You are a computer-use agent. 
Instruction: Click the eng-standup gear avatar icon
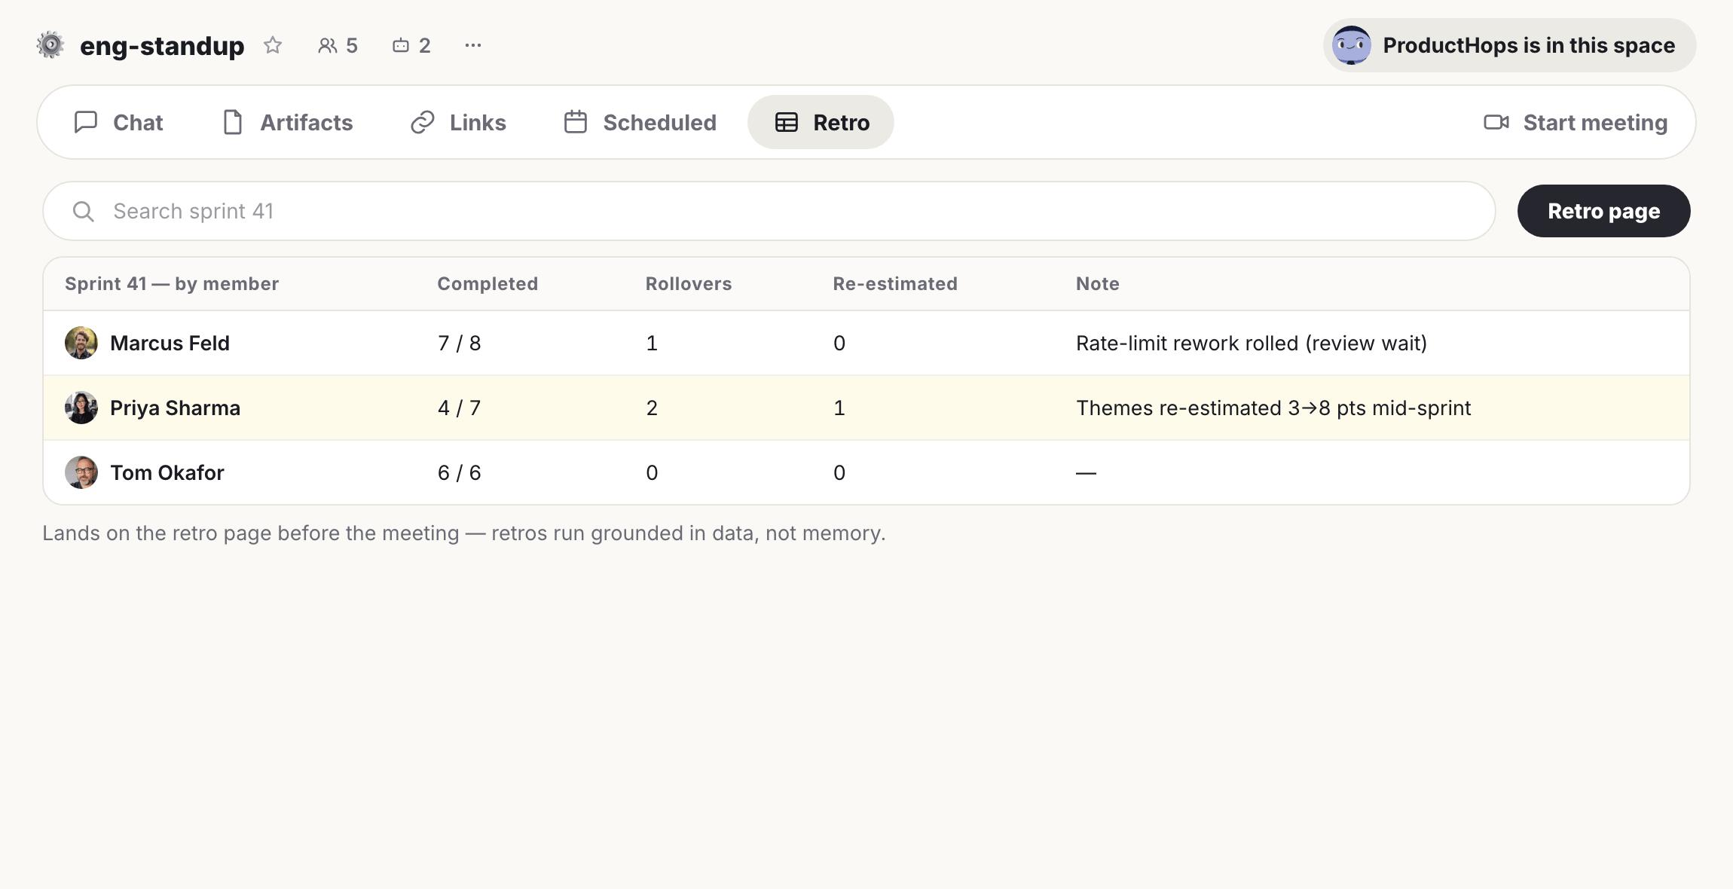(50, 45)
